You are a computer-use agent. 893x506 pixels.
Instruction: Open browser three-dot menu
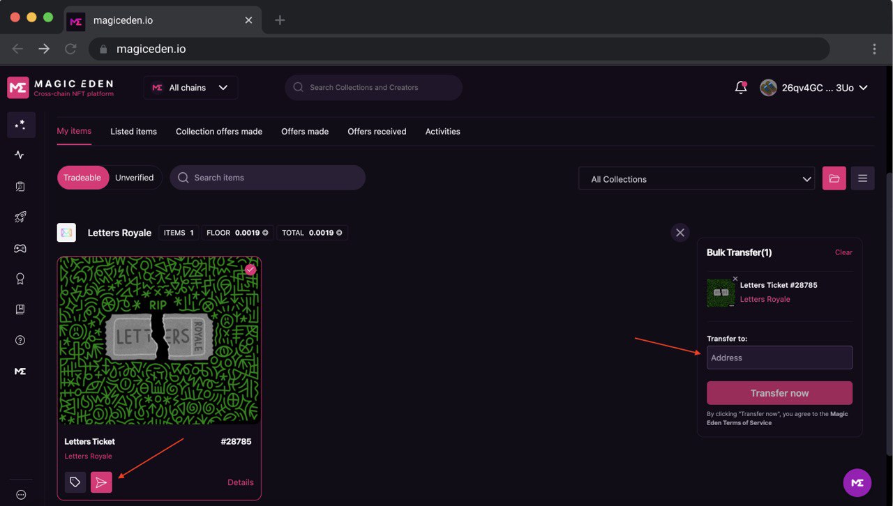[x=874, y=49]
